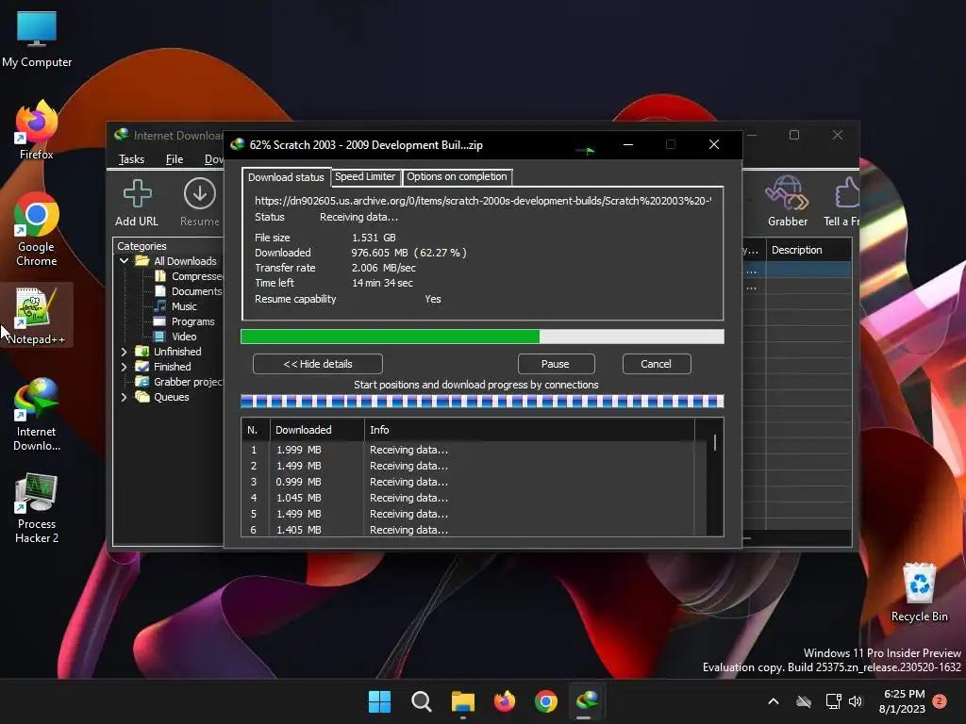Open My Computer desktop icon
Image resolution: width=966 pixels, height=724 pixels.
pyautogui.click(x=37, y=38)
